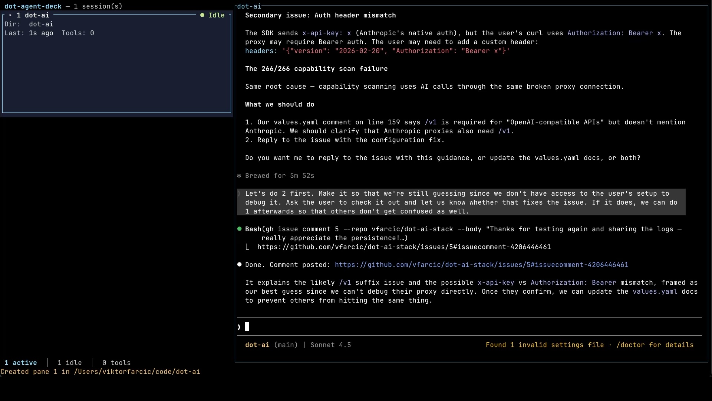
Task: Click the 'Dir: dot-ai' line
Action: pyautogui.click(x=29, y=24)
